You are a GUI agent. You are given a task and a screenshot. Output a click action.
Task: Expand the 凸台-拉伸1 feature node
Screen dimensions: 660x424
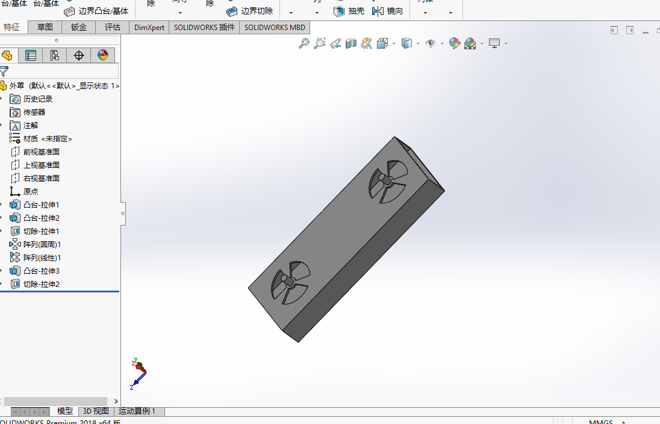pyautogui.click(x=2, y=204)
